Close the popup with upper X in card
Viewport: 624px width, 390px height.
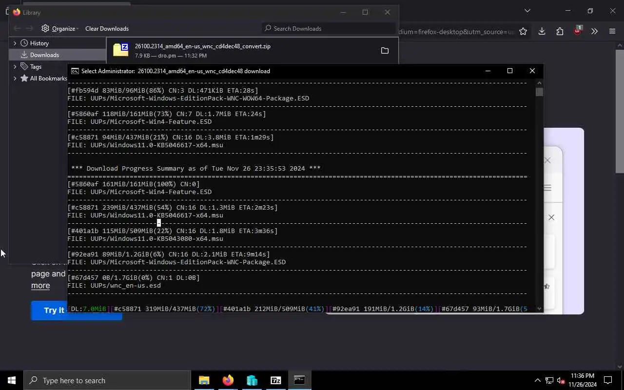coord(547,160)
